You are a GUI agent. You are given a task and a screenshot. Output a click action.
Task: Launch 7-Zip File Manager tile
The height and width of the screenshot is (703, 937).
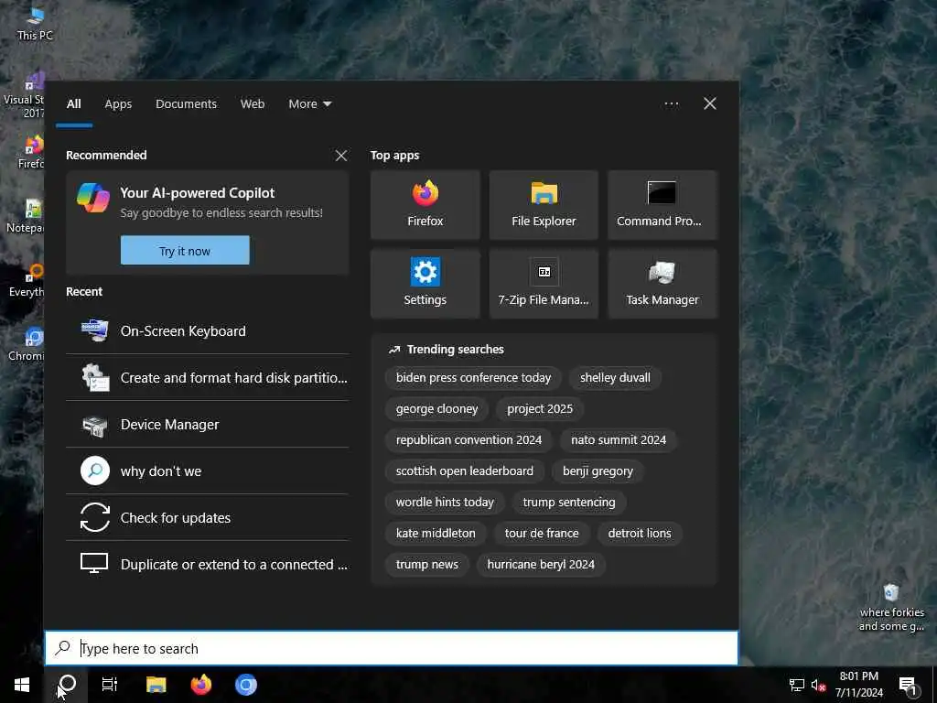click(x=544, y=284)
